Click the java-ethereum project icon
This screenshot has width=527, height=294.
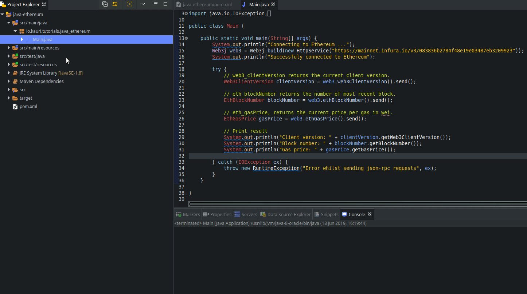tap(9, 15)
